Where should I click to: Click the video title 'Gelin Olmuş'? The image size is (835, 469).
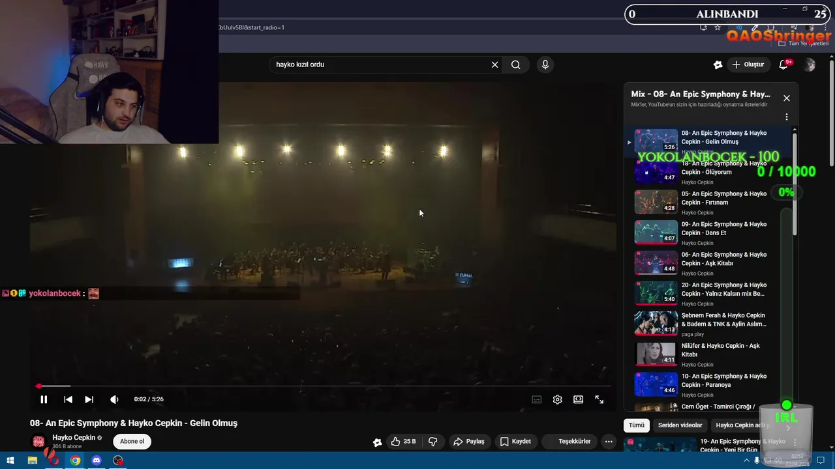pos(134,423)
